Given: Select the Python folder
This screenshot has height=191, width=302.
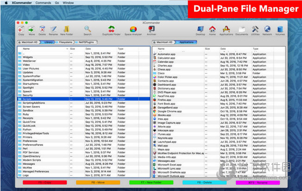Looking at the screenshot, I should [x=84, y=129].
